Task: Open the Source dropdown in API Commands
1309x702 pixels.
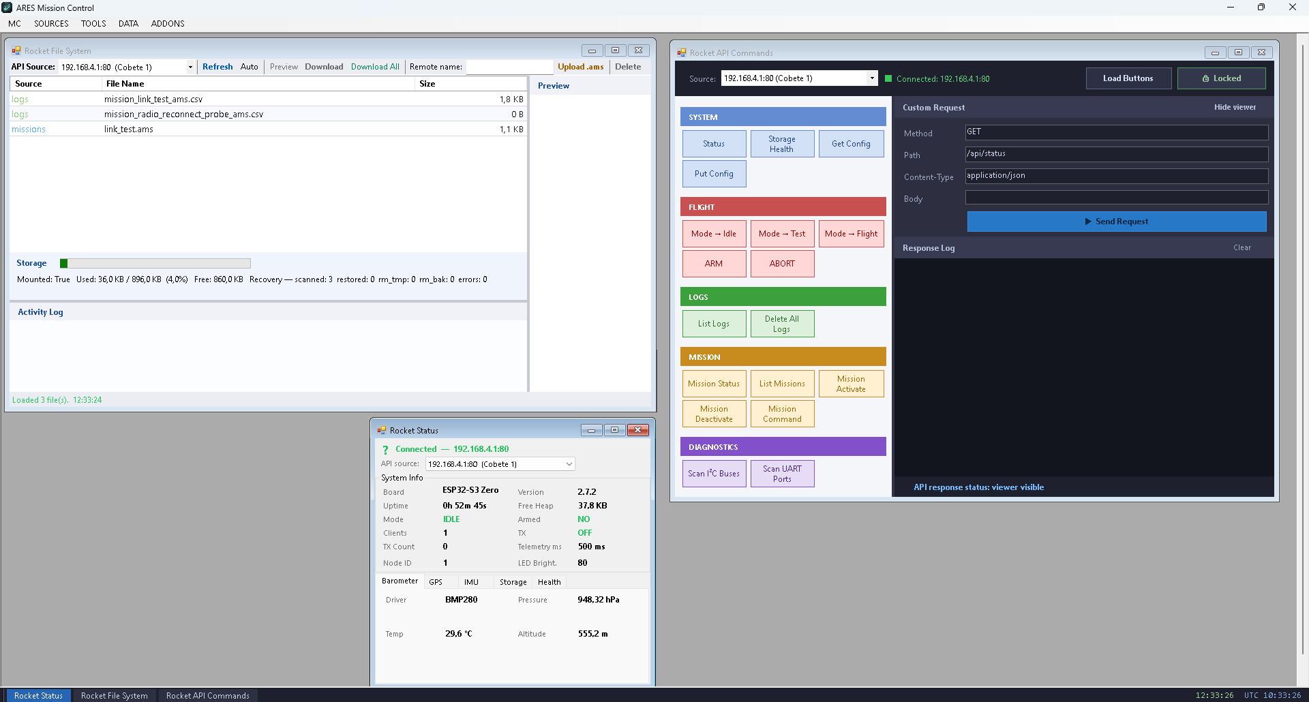Action: (x=872, y=78)
